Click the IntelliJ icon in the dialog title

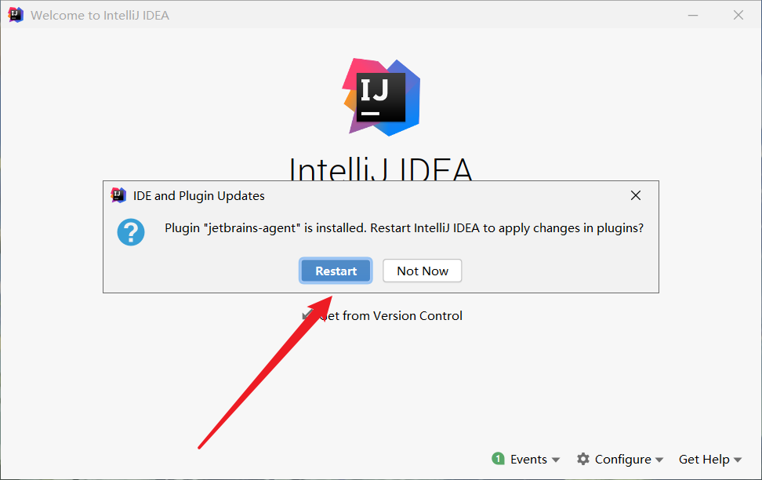point(118,195)
